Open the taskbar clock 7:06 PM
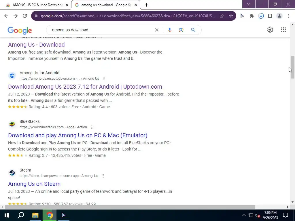This screenshot has height=221, width=295. 271,215
